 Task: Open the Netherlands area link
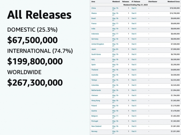tap(96, 90)
